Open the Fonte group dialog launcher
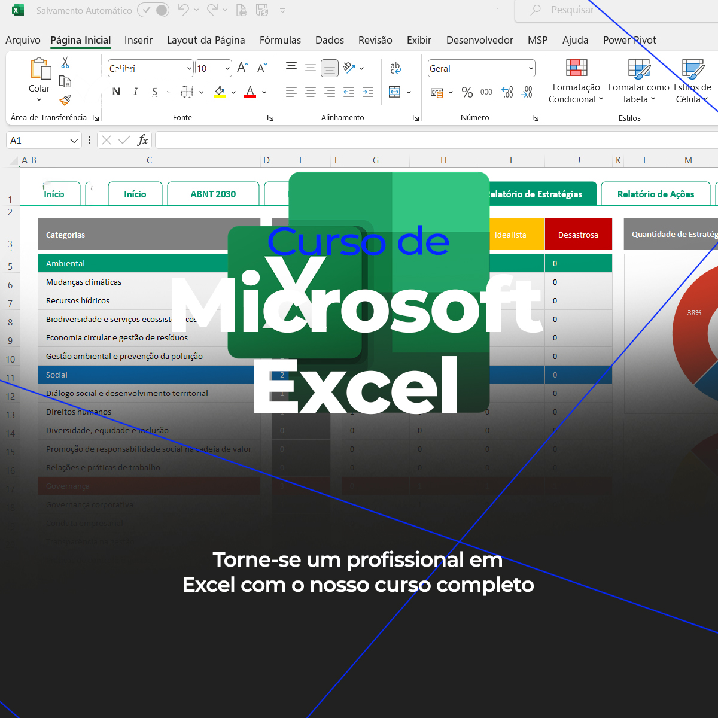The width and height of the screenshot is (718, 718). (x=270, y=118)
